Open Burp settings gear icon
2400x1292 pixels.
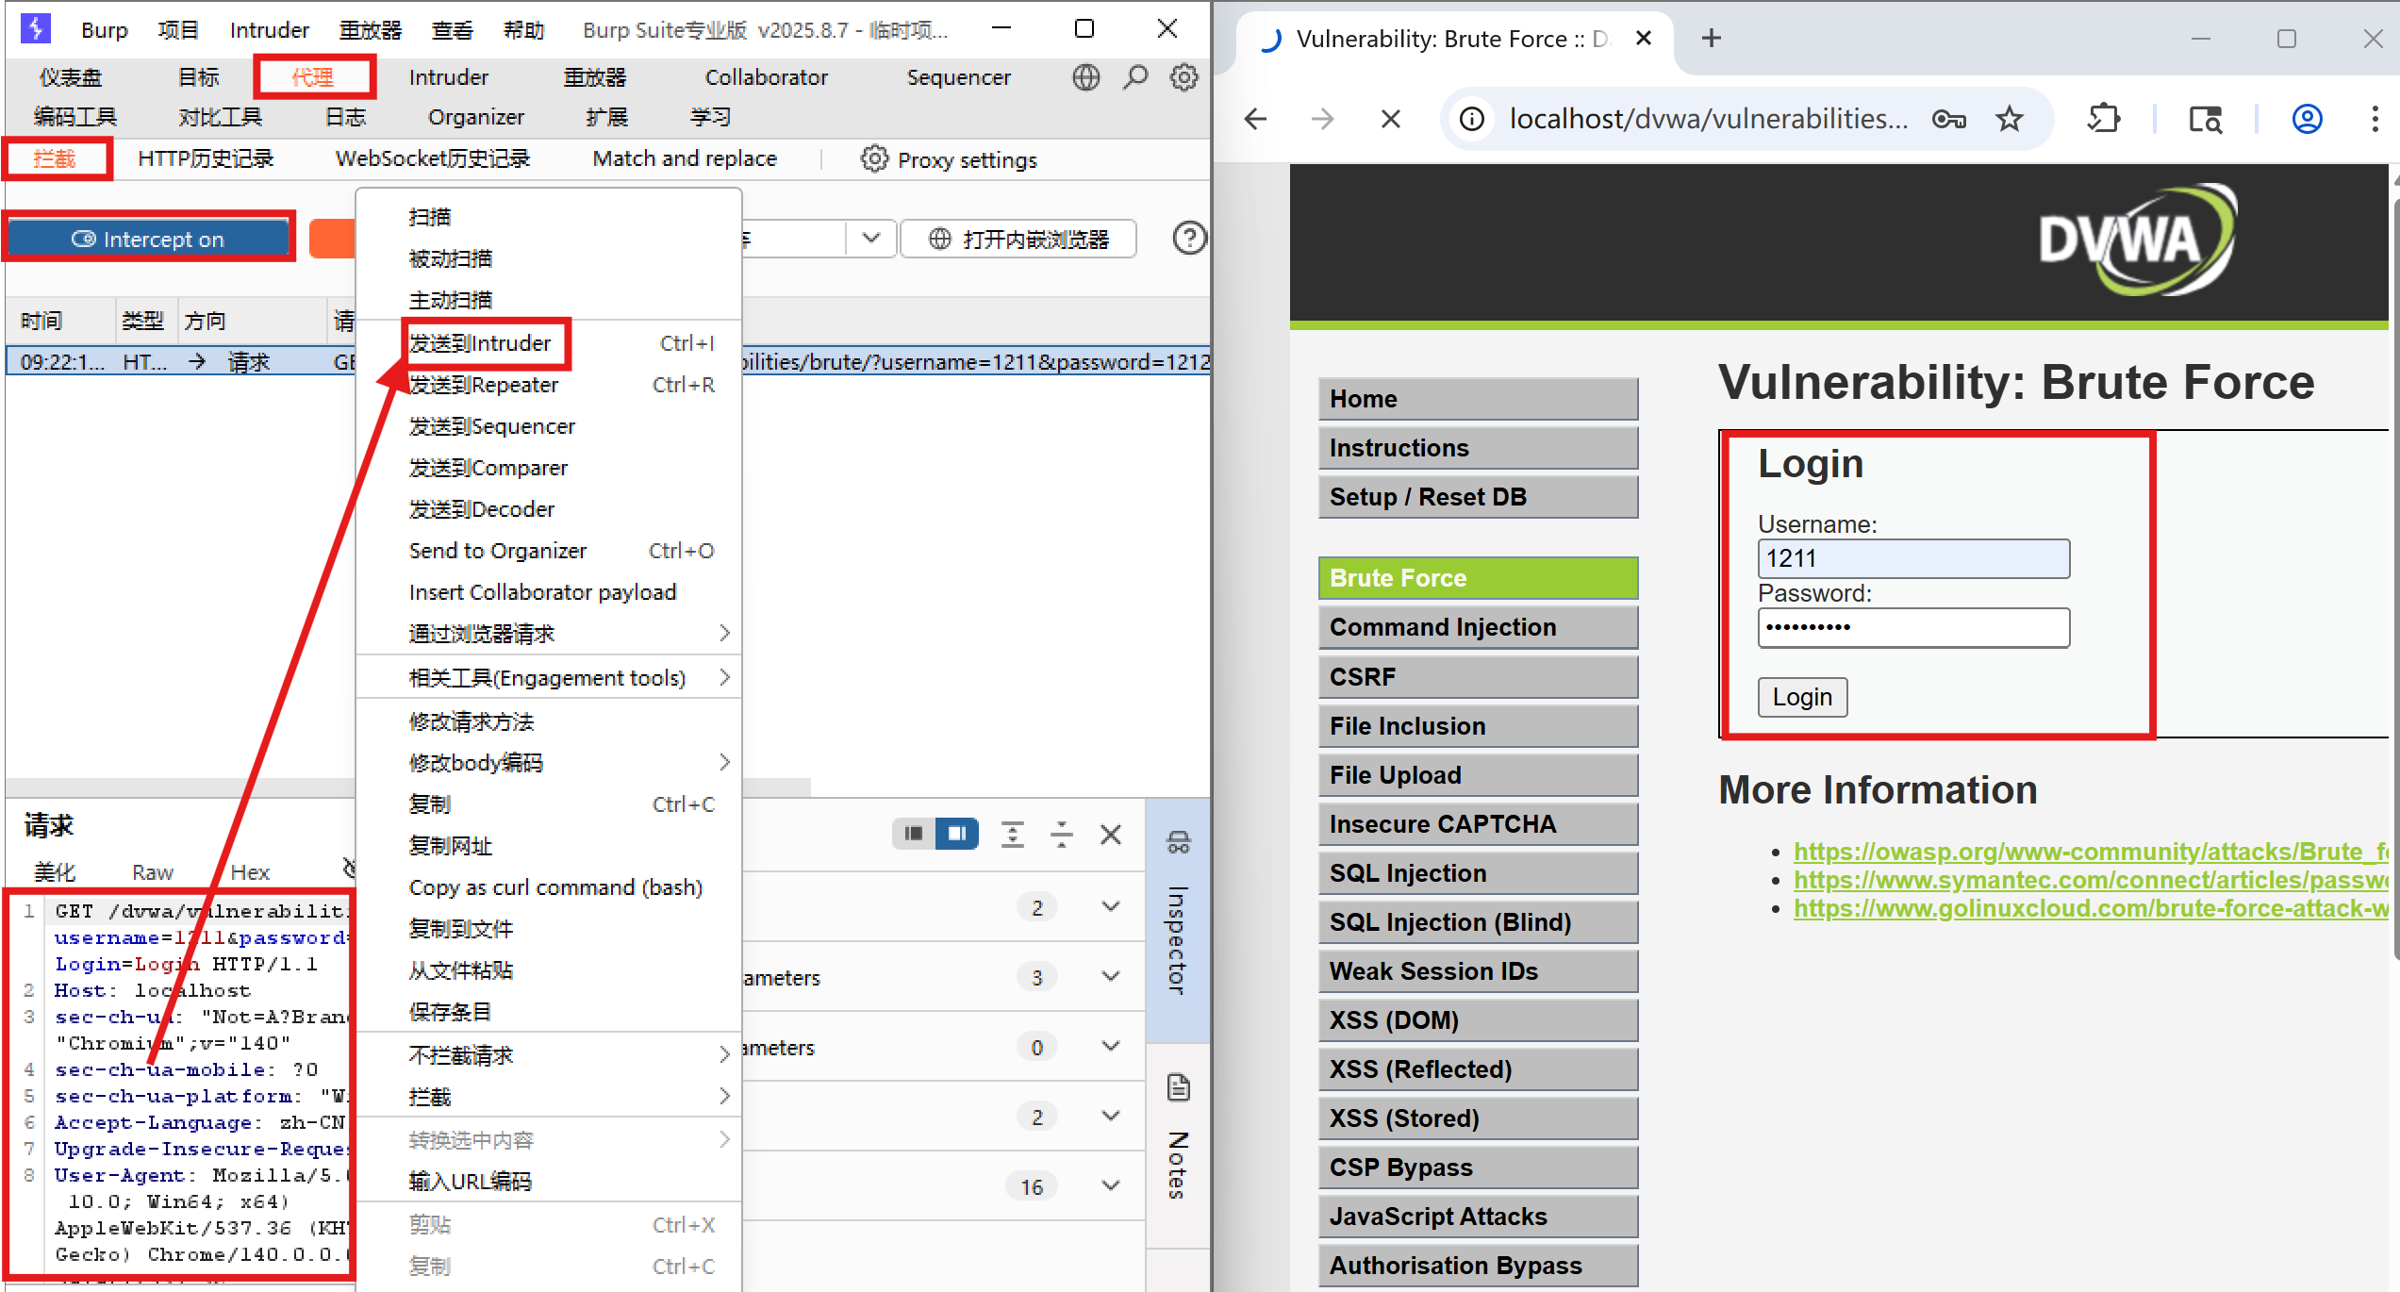coord(1184,76)
